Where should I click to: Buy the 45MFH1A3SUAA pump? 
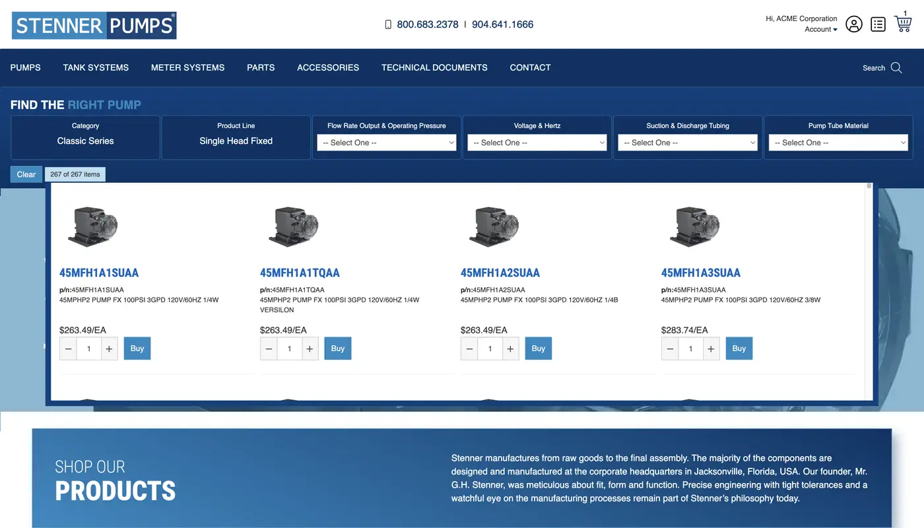(739, 348)
